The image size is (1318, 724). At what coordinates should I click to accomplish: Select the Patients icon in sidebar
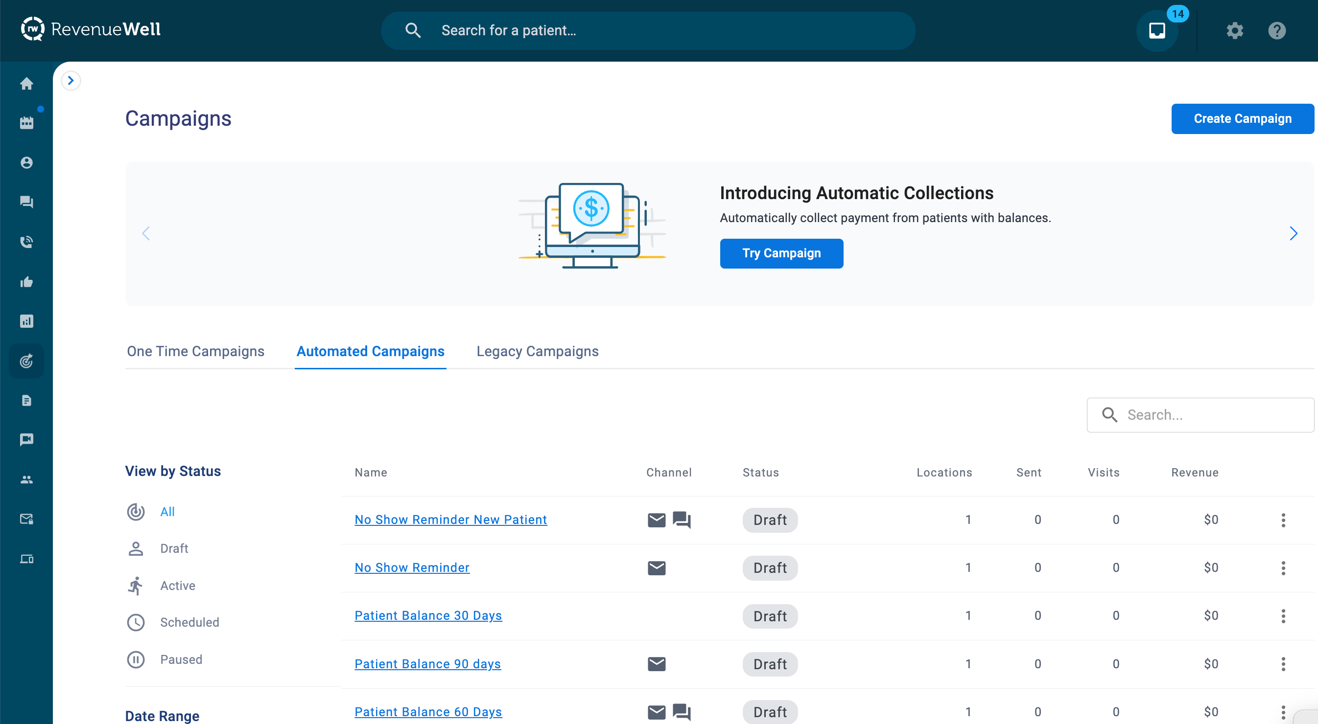(x=26, y=162)
